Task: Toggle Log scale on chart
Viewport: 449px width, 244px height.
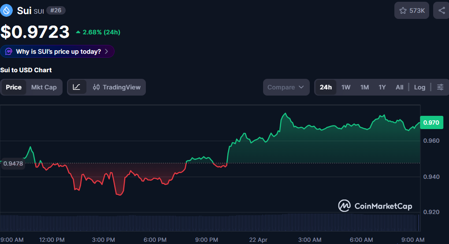Action: [x=419, y=87]
